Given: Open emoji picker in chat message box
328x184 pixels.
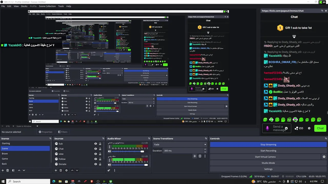Looking at the screenshot, I should 286,128.
